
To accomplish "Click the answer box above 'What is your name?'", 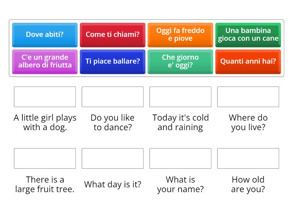I will [x=180, y=158].
